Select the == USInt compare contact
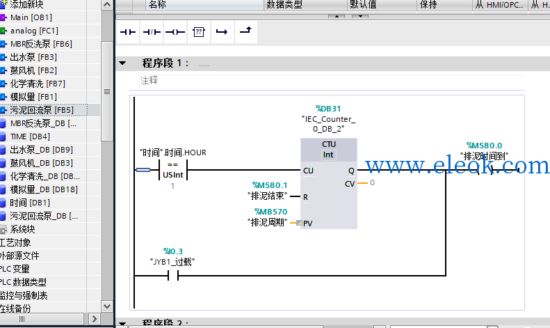 (173, 170)
